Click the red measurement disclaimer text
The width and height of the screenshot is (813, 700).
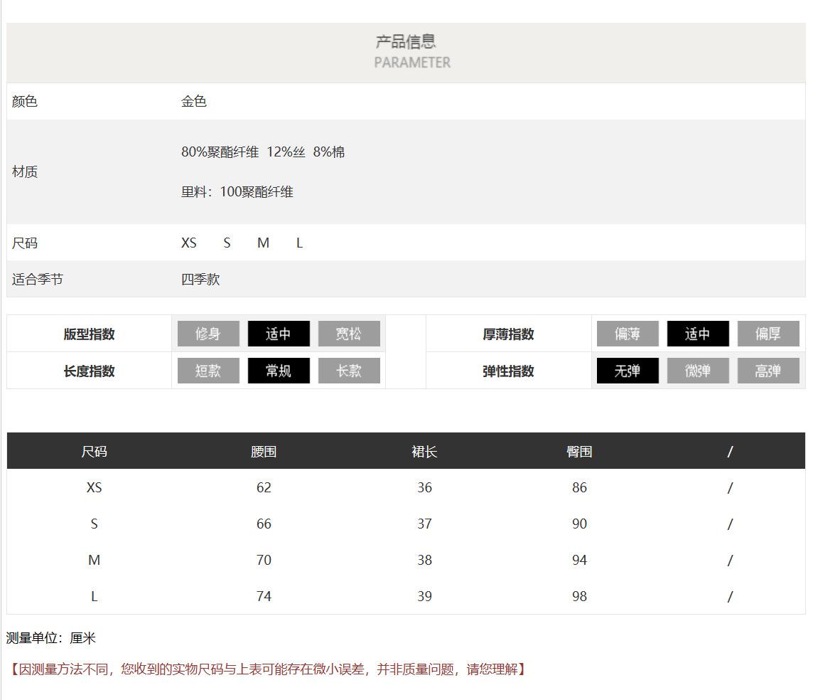267,669
